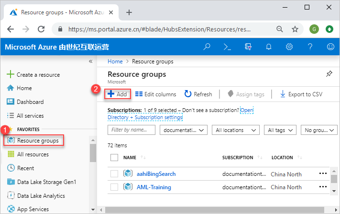
Task: Open the documentati... subscription dropdown
Action: pyautogui.click(x=184, y=130)
